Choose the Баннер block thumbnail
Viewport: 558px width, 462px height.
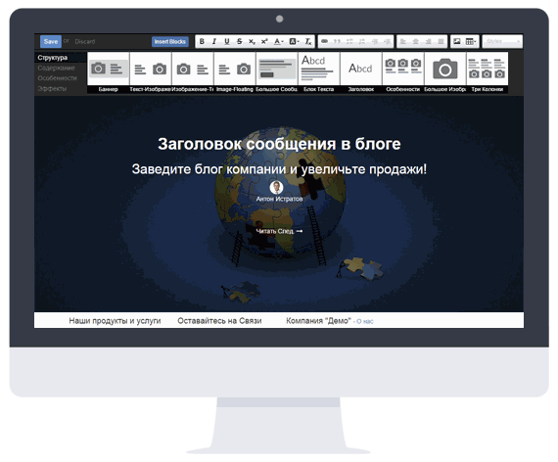[109, 72]
